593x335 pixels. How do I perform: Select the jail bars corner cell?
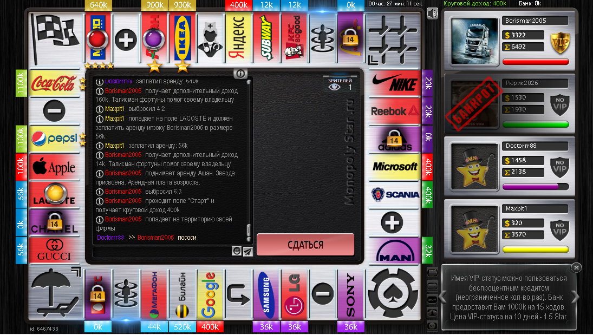pos(393,39)
